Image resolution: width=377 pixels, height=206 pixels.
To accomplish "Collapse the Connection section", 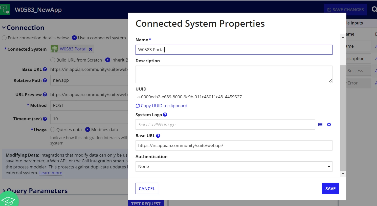I will 4,28.
